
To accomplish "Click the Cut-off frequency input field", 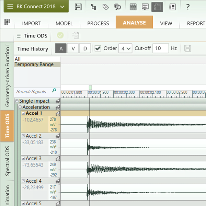I will coord(160,48).
